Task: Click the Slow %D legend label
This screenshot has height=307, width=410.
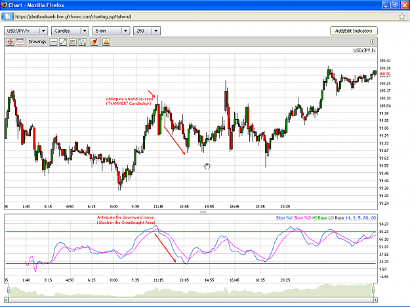Action: [x=302, y=218]
